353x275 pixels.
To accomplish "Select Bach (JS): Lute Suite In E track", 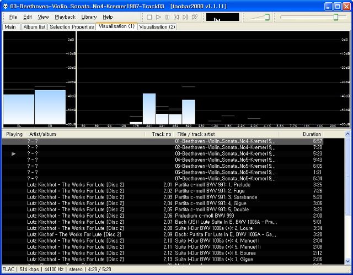I will click(163, 222).
